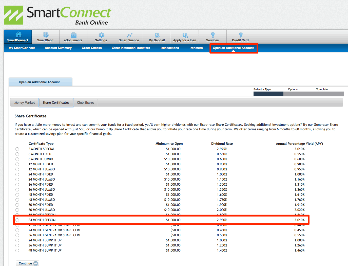Image resolution: width=348 pixels, height=266 pixels.
Task: Click the 24 MONTH BUMP IT UP label
Action: (x=45, y=240)
